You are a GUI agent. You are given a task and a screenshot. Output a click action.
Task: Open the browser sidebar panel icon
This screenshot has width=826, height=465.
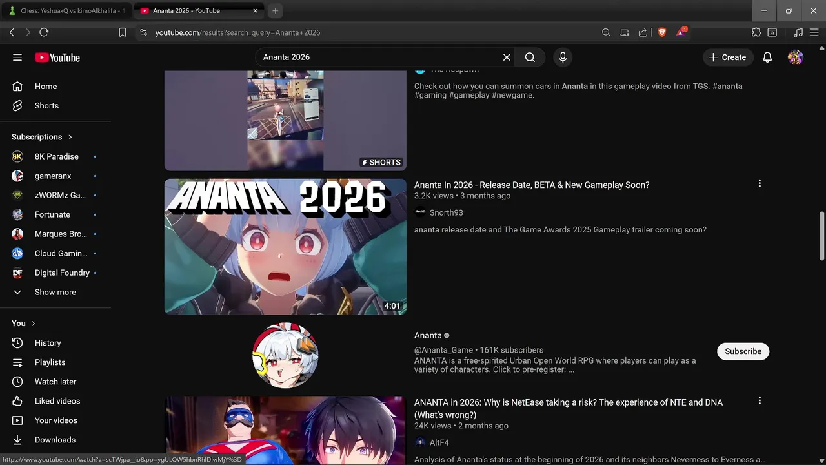(772, 32)
